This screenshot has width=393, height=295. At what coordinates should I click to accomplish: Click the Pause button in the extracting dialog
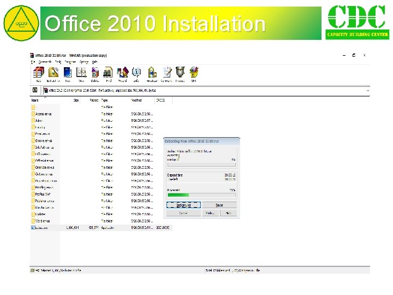point(219,205)
